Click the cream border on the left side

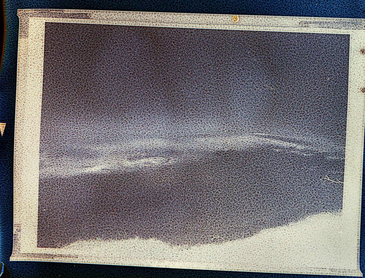tap(28, 129)
